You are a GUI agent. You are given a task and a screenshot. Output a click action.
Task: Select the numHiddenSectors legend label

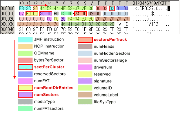point(112,53)
